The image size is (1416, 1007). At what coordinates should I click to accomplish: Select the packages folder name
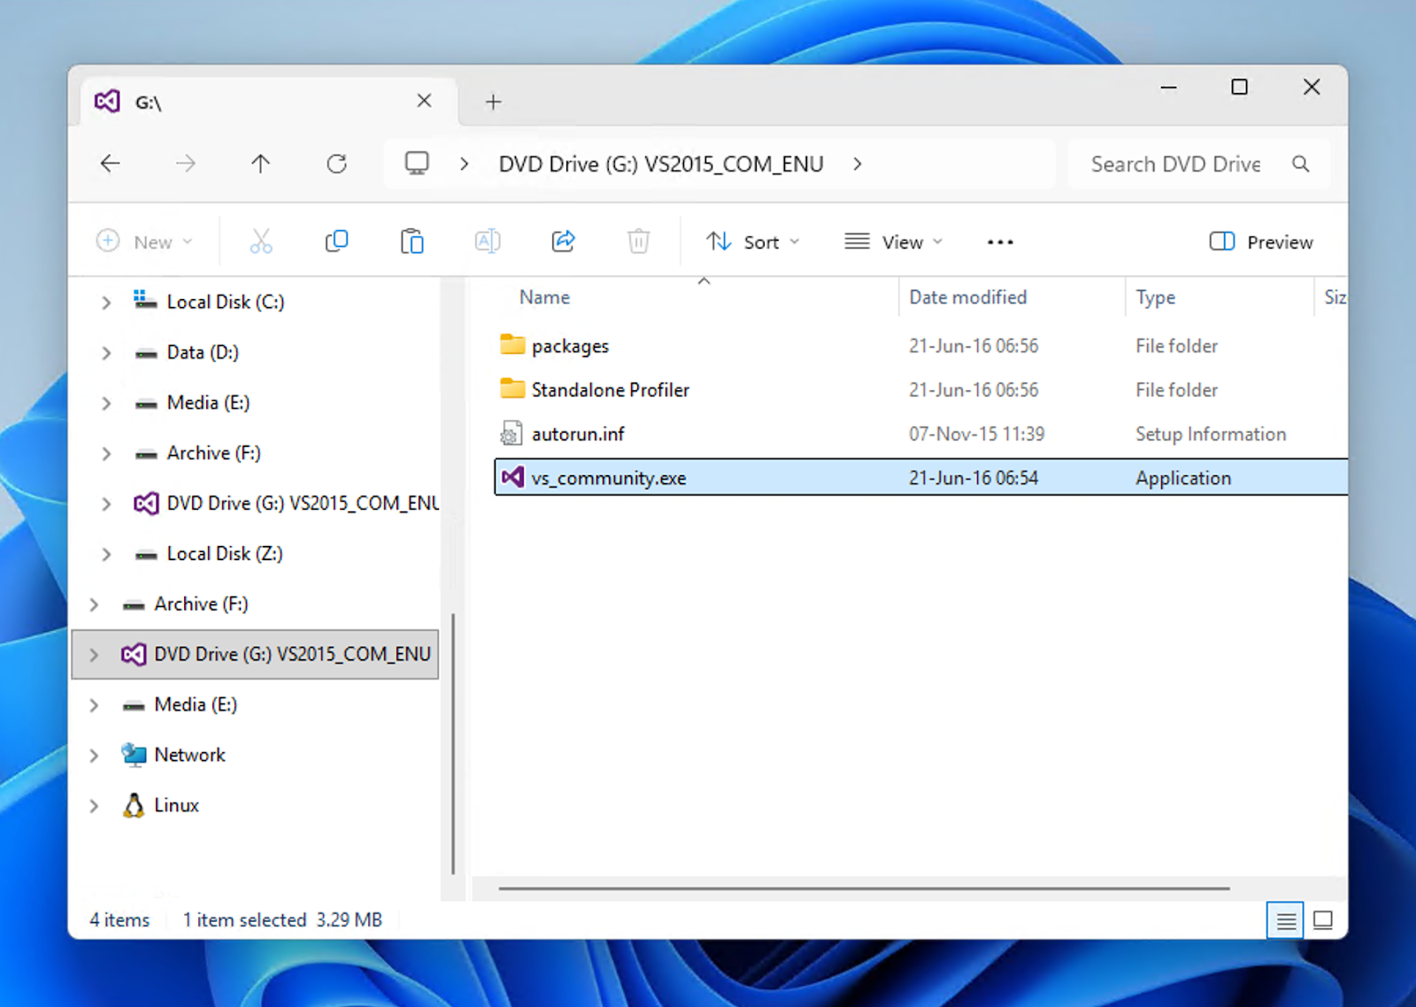point(570,346)
